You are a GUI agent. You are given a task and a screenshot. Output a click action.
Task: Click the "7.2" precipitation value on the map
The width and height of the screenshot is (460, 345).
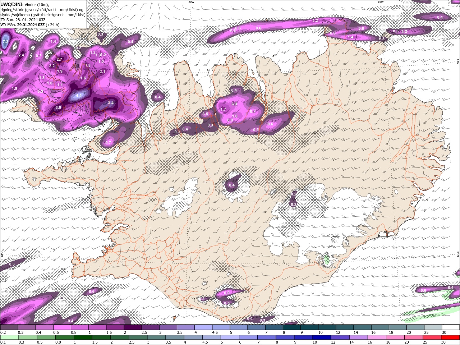5,42
